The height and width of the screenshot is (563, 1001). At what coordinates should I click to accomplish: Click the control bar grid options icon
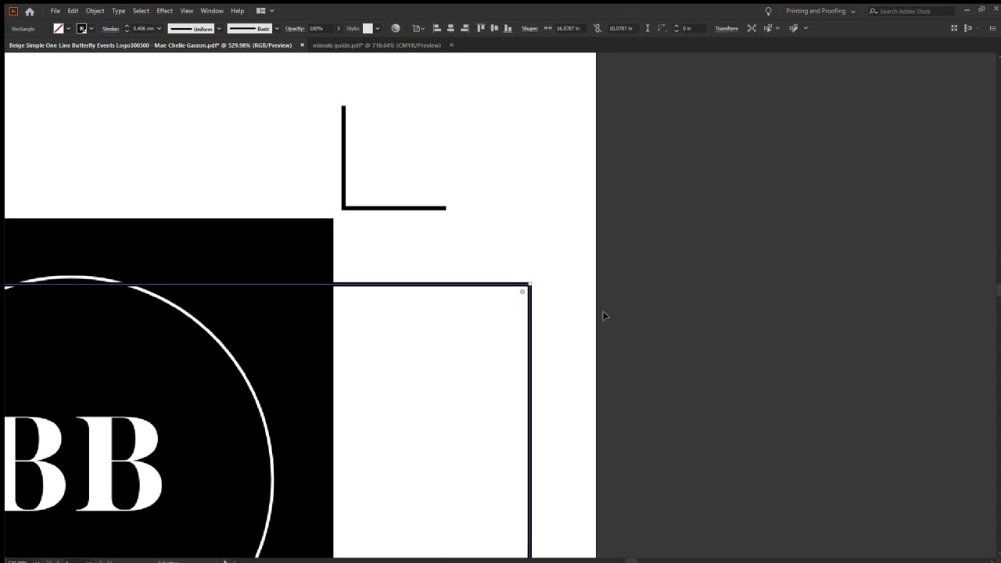coord(954,28)
